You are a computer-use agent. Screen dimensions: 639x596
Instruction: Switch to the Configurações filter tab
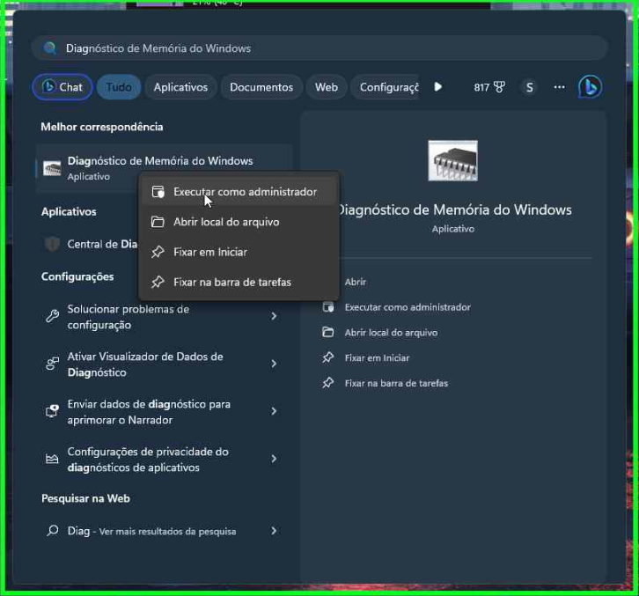pos(386,87)
